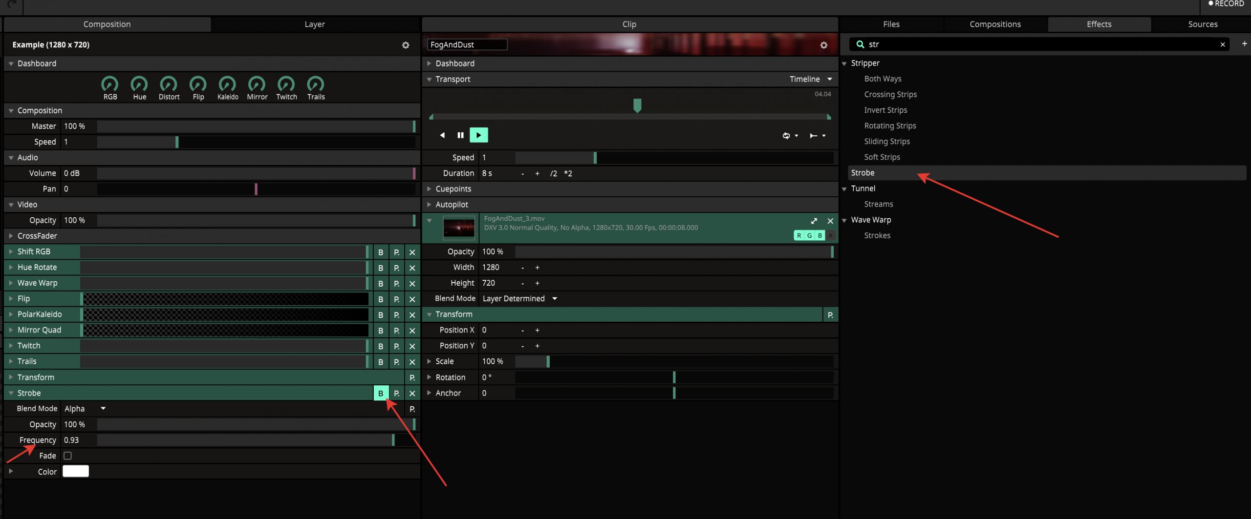Viewport: 1251px width, 519px height.
Task: Open preset menu for Wave Warp effect
Action: click(396, 283)
